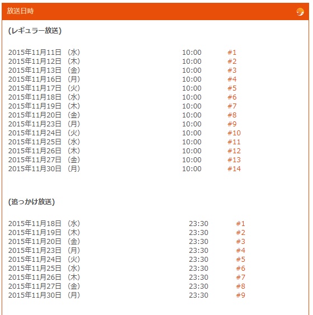
Task: Click episode #14 on November 30
Action: coord(234,169)
